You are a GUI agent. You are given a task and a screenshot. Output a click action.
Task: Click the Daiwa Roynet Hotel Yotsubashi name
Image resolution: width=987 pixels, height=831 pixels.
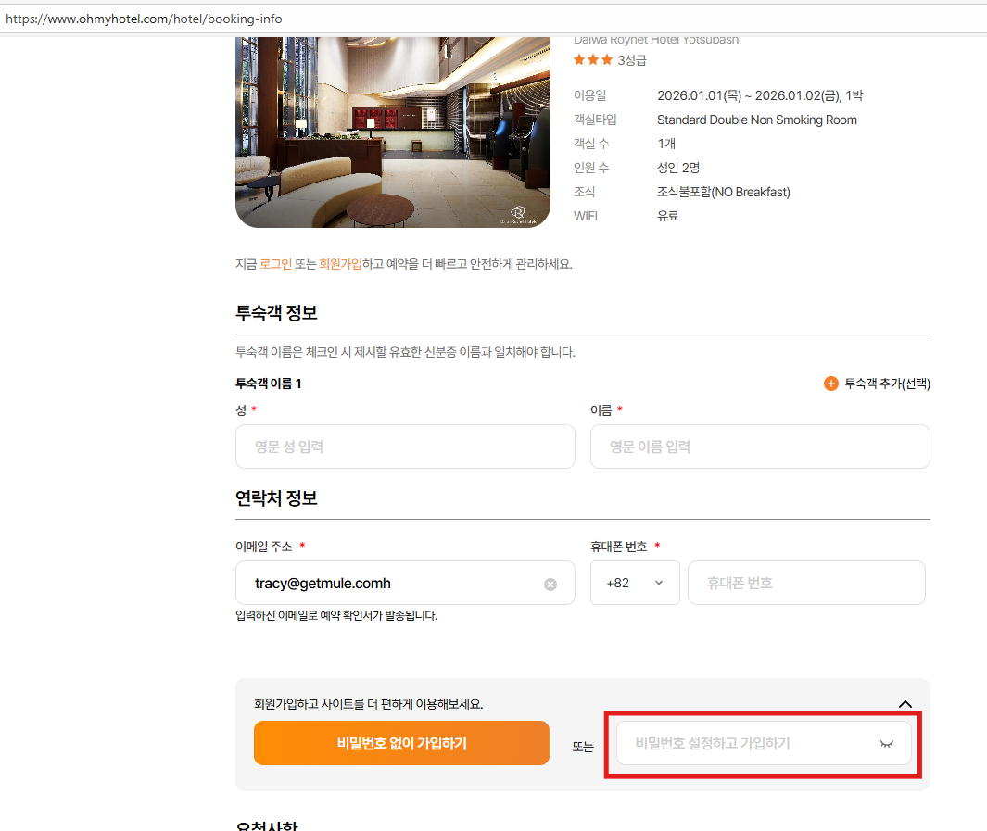click(657, 40)
